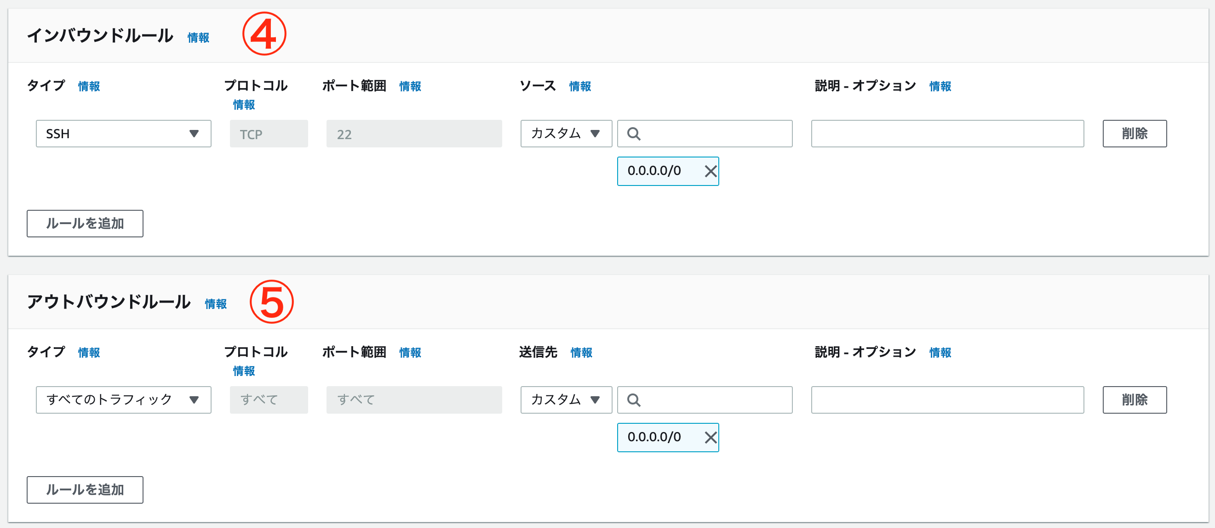Open the カスタム destination dropdown for outbound
This screenshot has height=528, width=1215.
pos(566,400)
